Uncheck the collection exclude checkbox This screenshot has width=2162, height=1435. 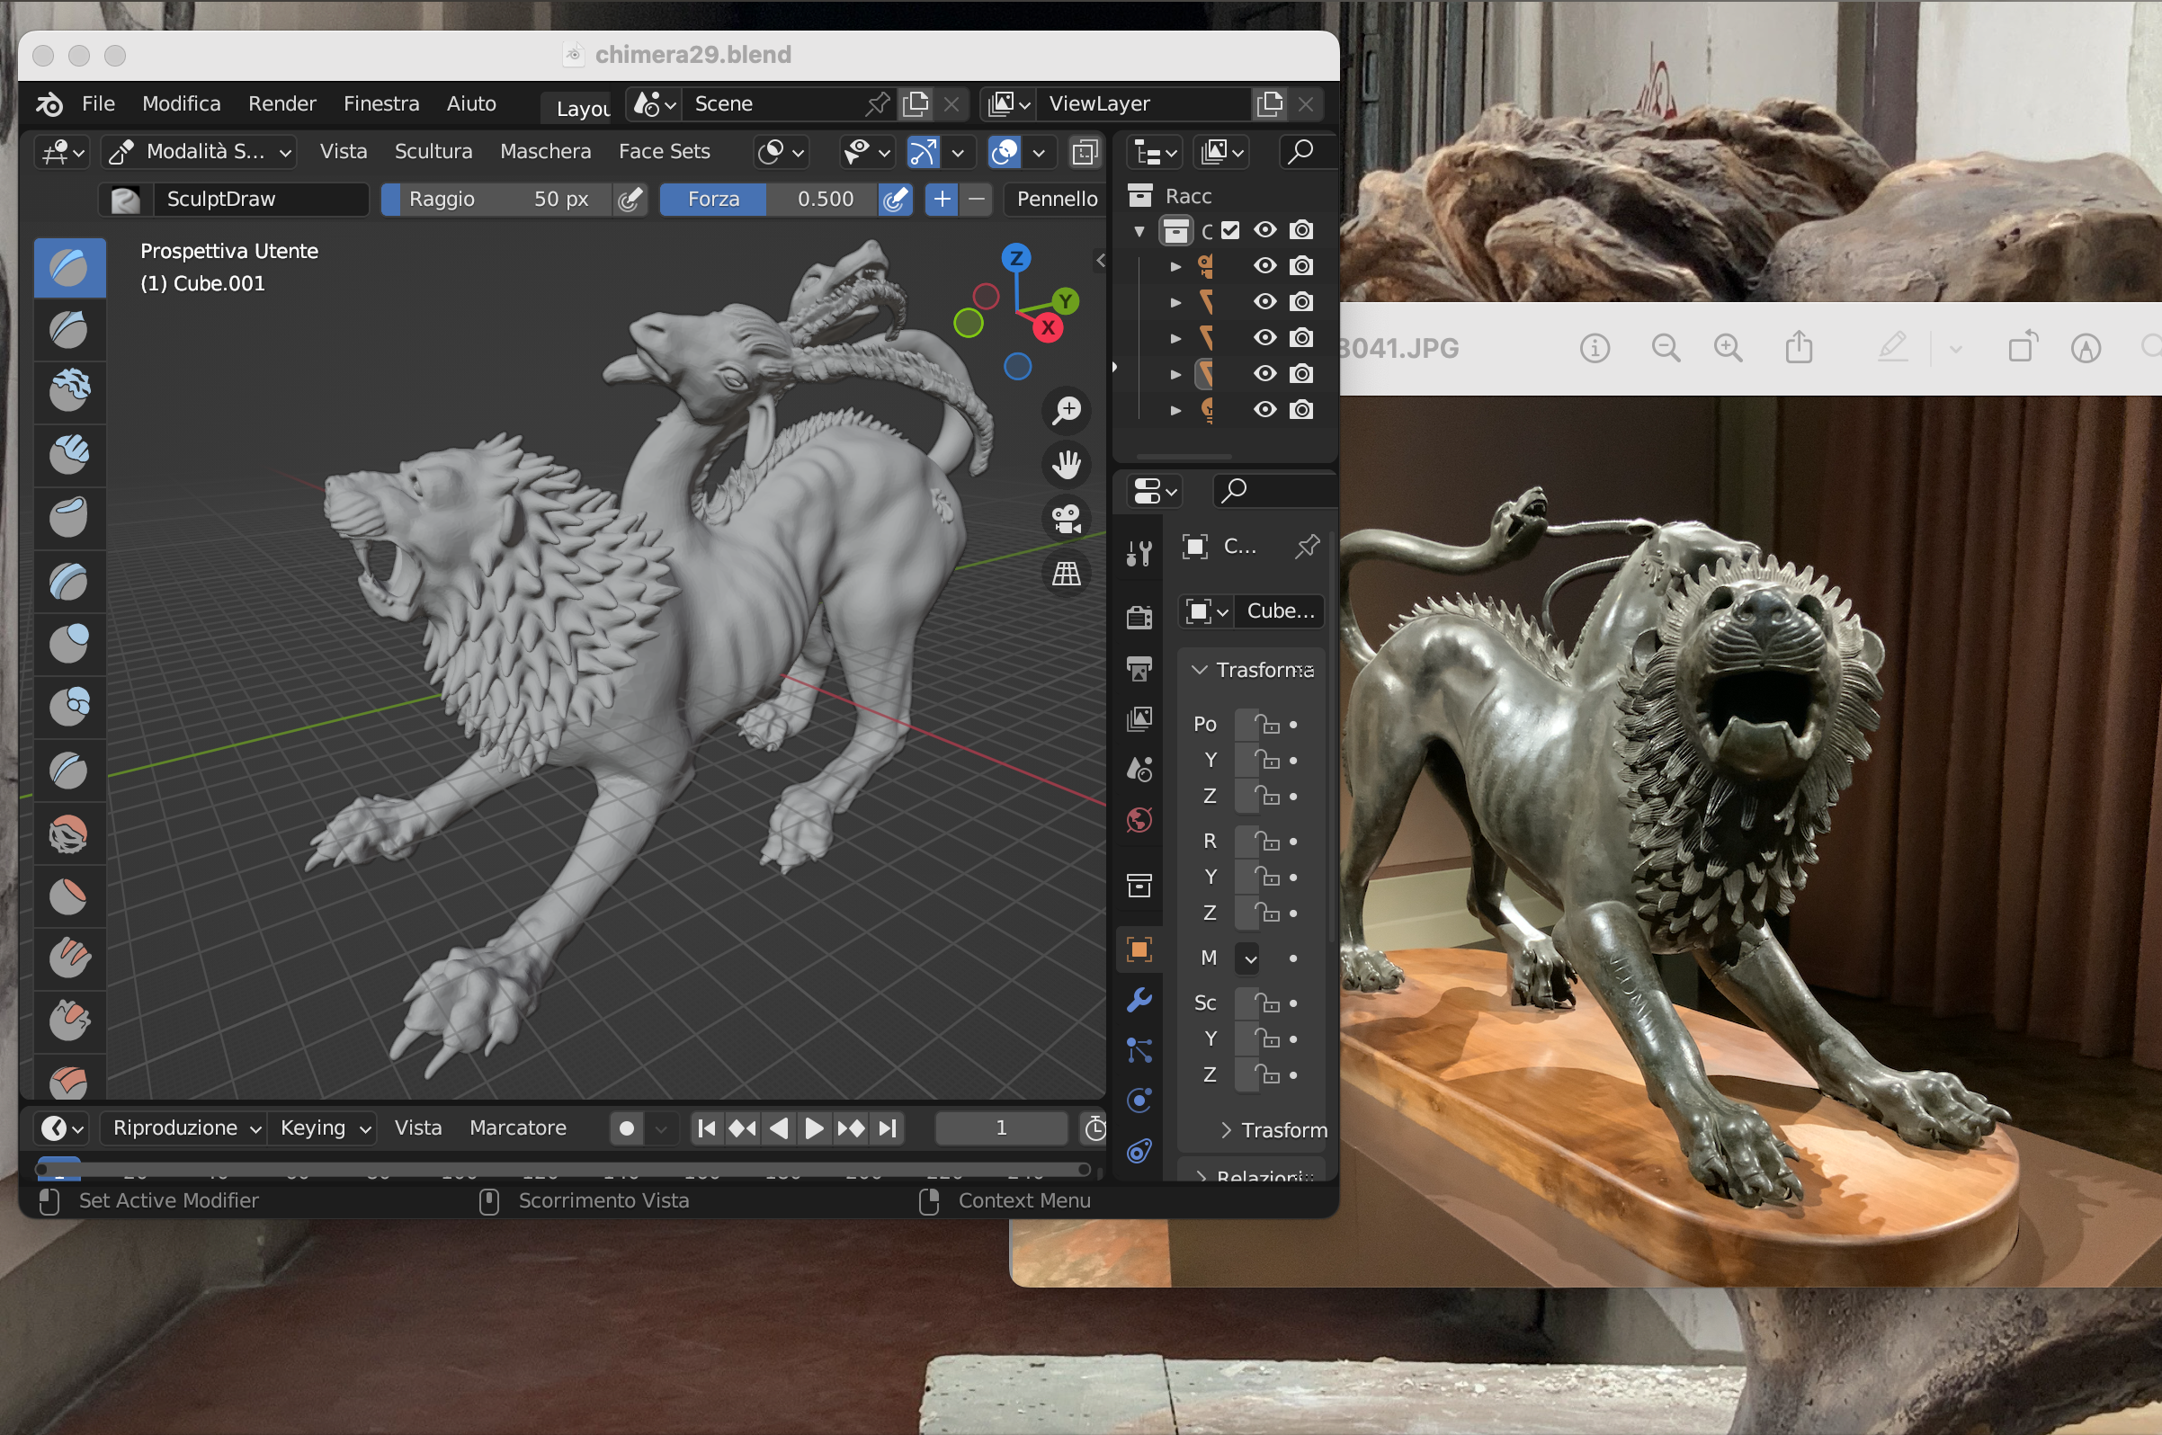click(1230, 230)
